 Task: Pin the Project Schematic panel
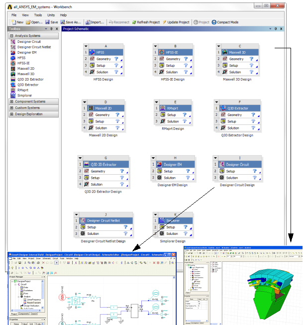(x=276, y=29)
